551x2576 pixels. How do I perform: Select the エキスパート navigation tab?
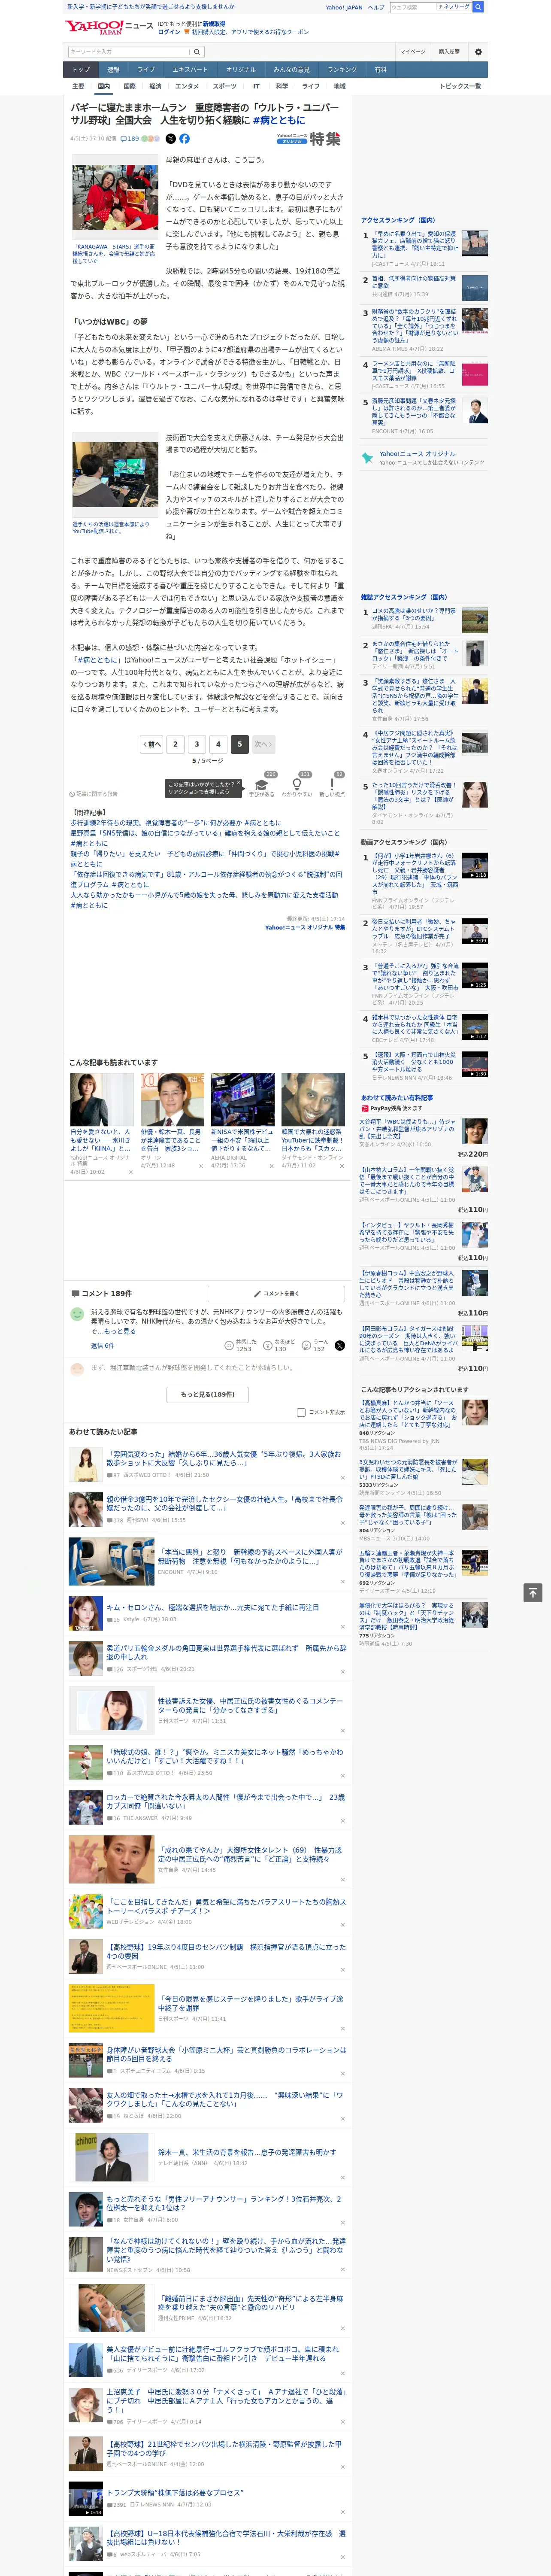pyautogui.click(x=190, y=69)
